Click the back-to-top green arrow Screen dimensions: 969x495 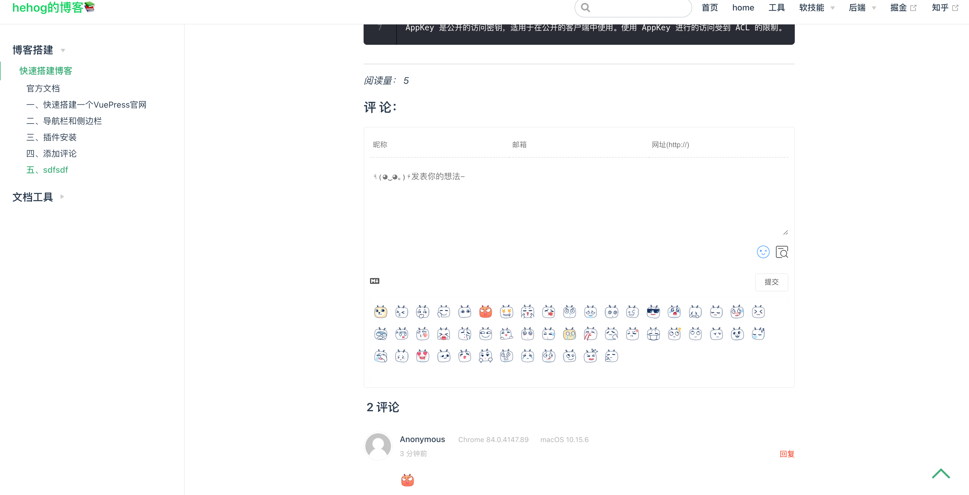[x=940, y=474]
